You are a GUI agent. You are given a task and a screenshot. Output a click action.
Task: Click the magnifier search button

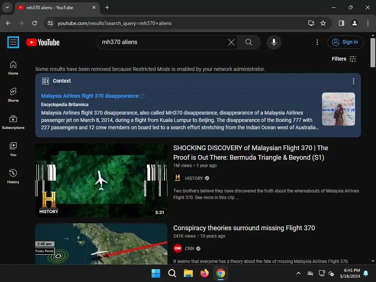click(x=249, y=42)
